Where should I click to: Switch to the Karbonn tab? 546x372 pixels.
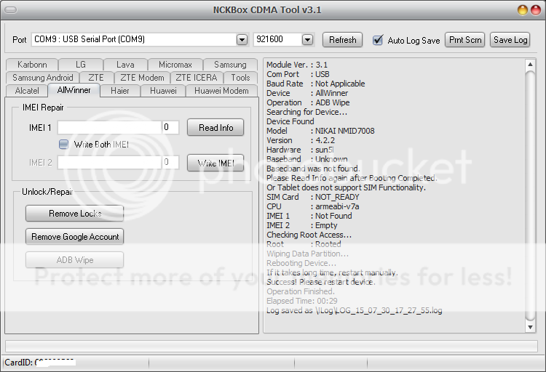(32, 65)
